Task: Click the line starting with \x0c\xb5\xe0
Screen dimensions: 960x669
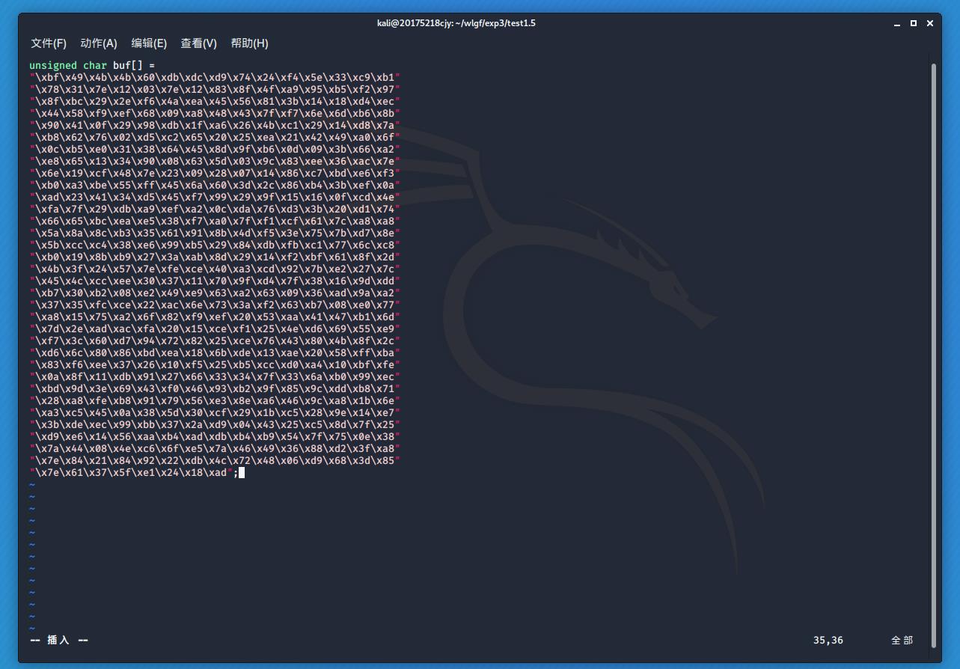Action: coord(215,150)
